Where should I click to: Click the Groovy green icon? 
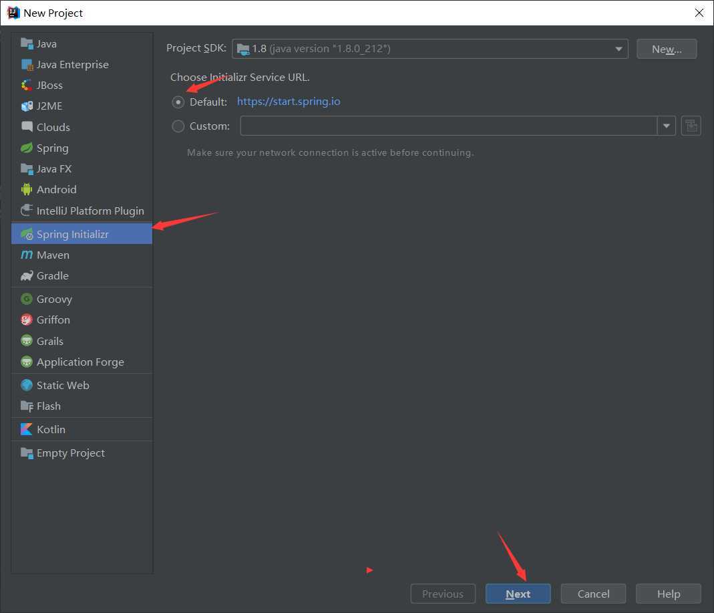click(x=27, y=299)
